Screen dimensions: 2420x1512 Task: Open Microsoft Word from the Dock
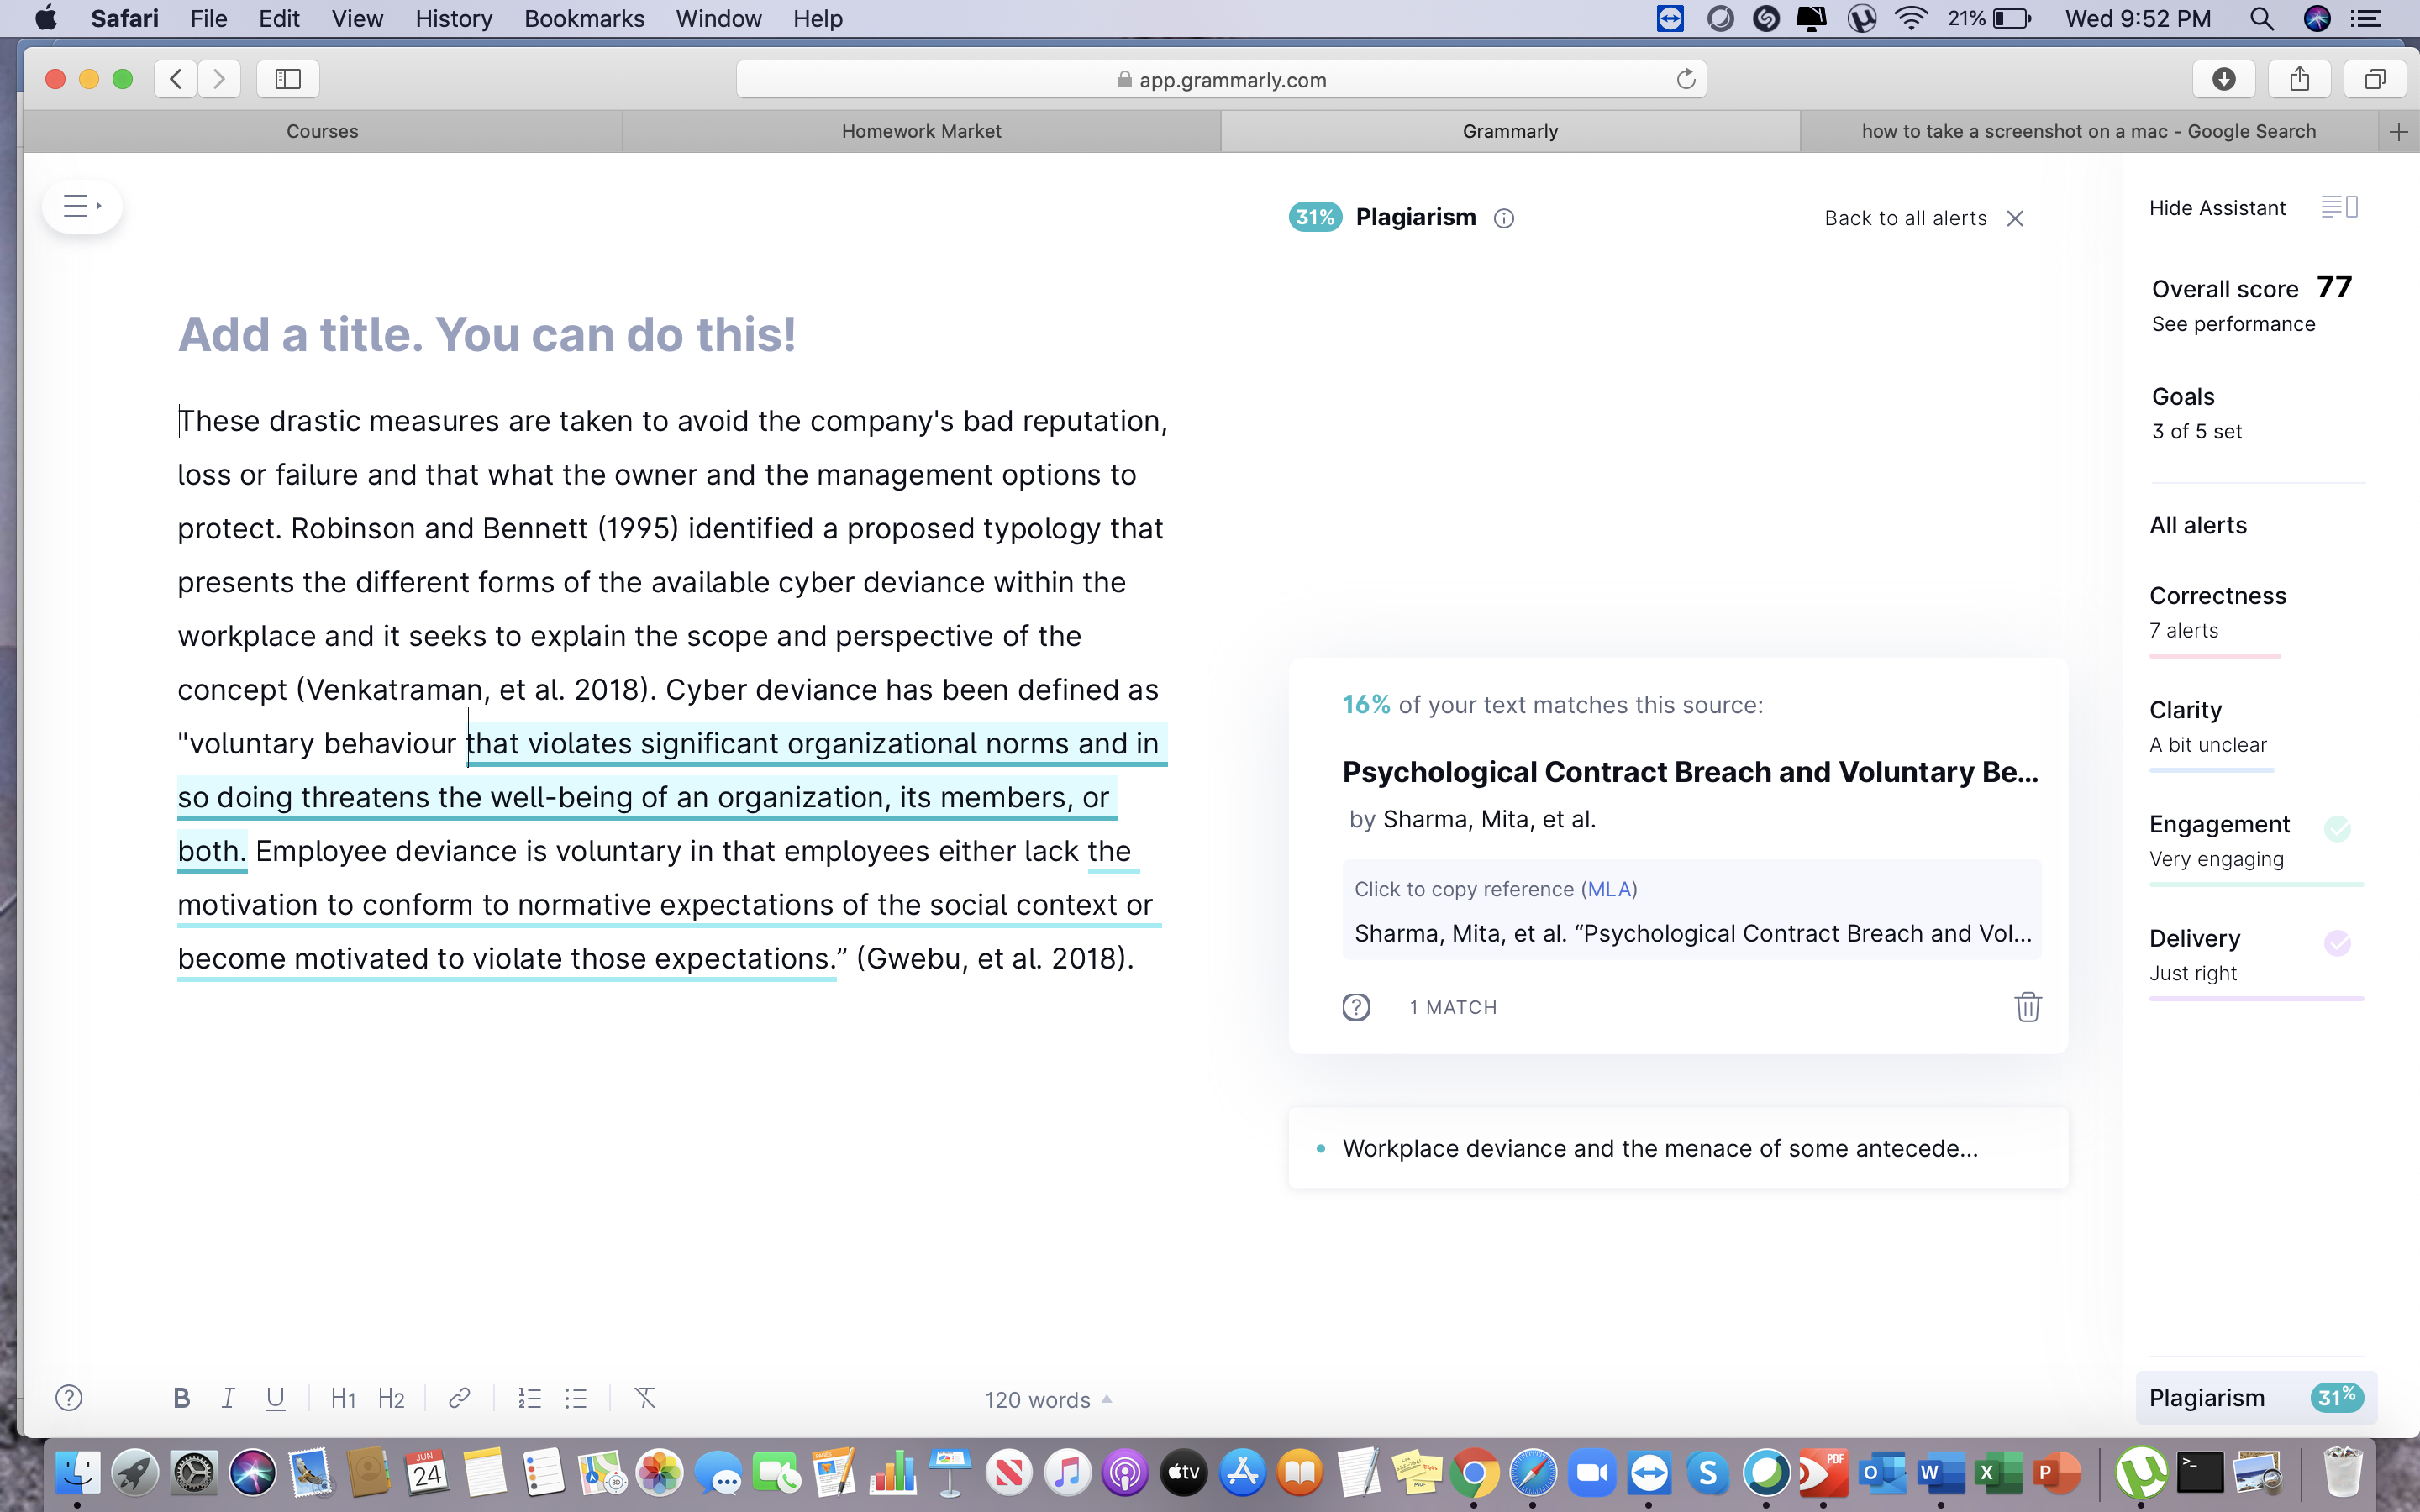[x=1940, y=1472]
